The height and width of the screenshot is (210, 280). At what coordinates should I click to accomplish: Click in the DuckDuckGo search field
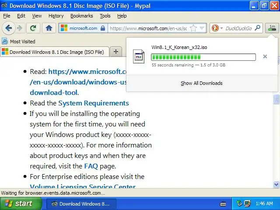point(238,28)
